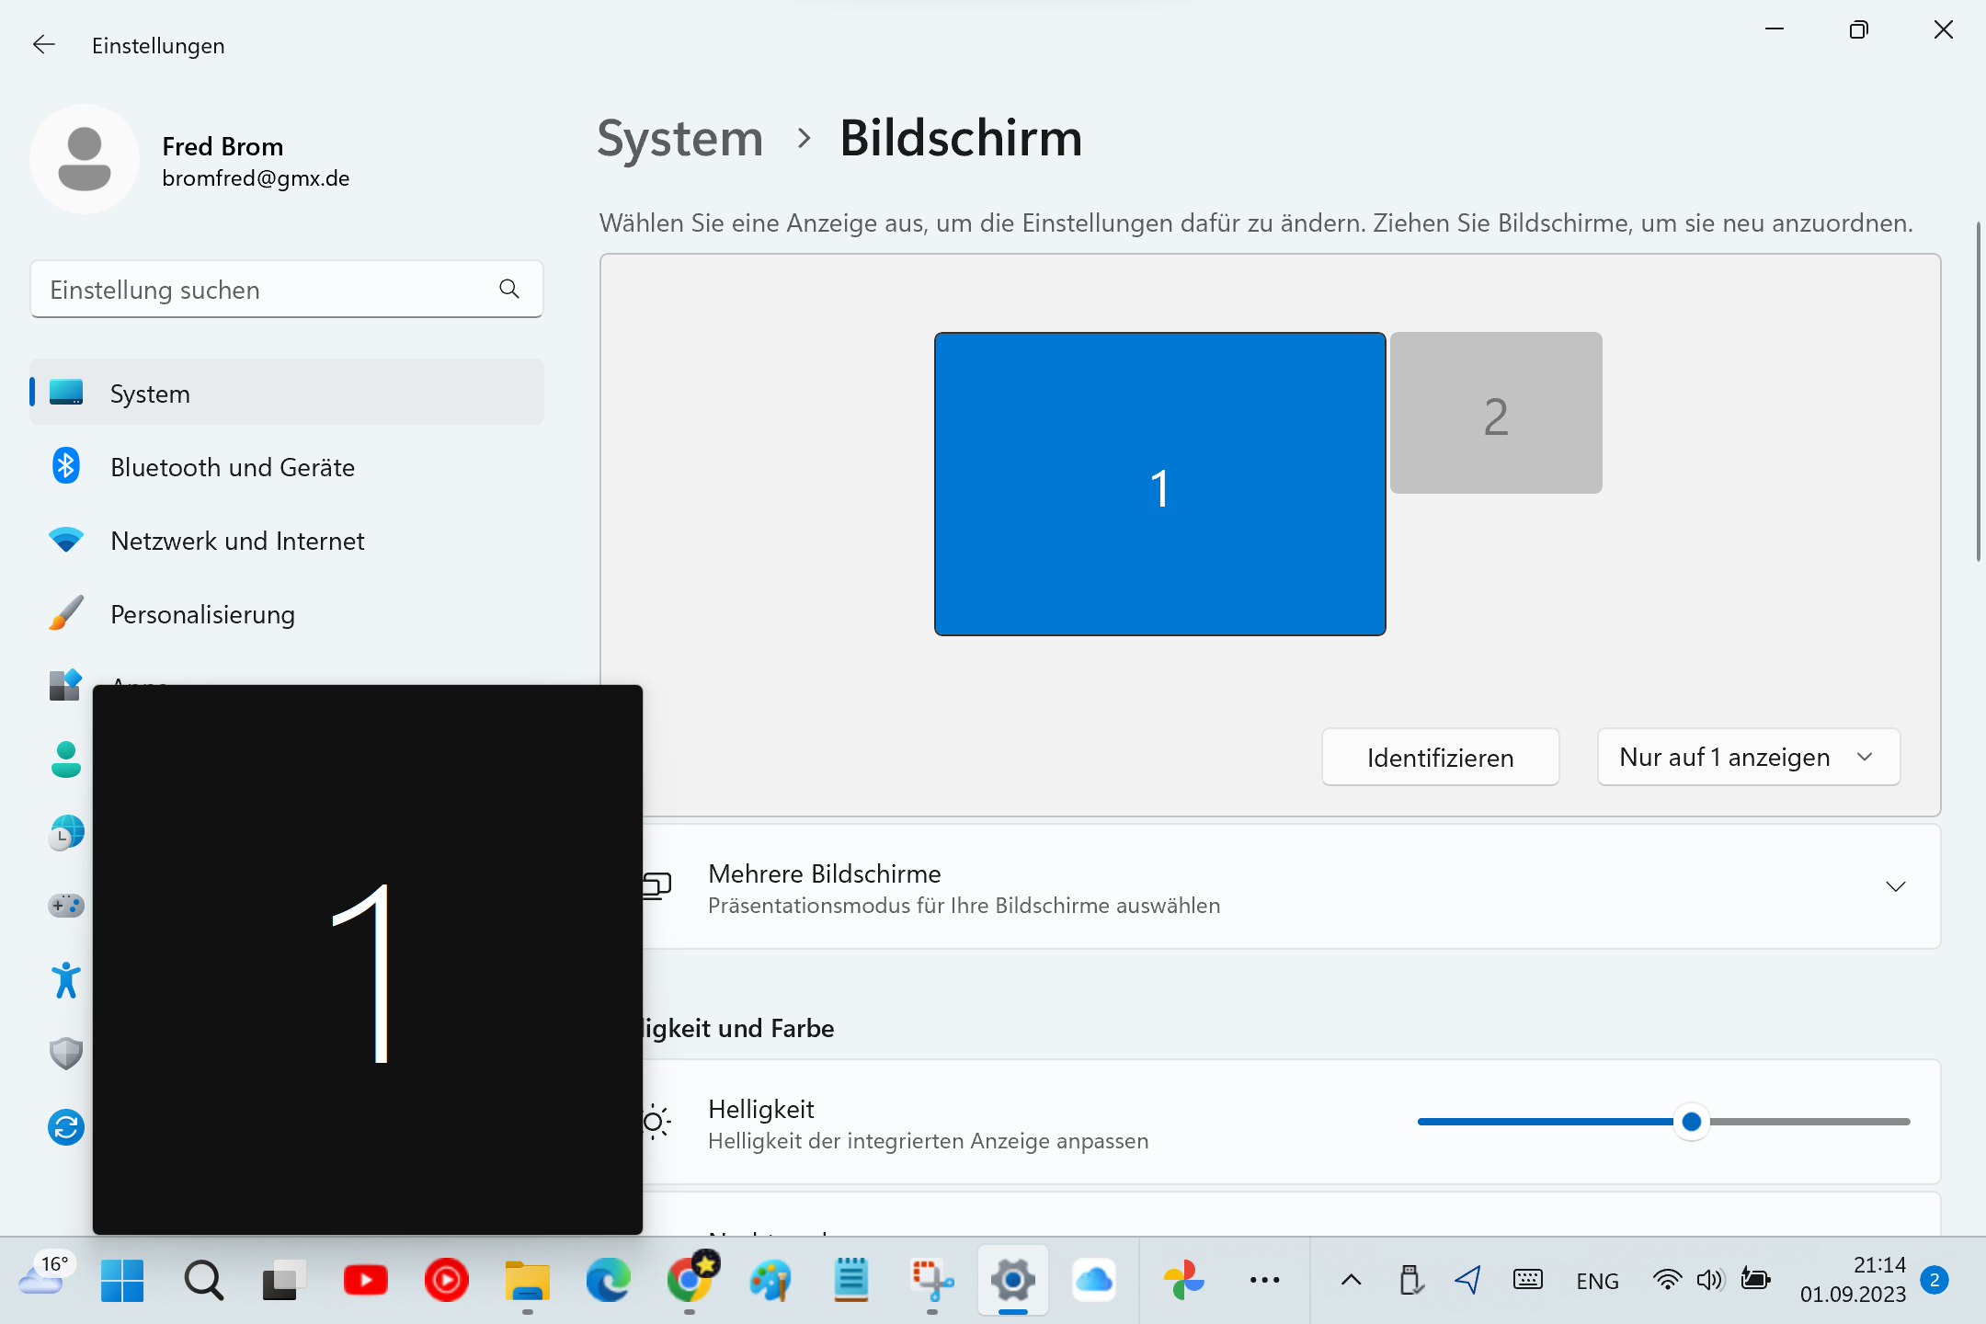Select Bluetooth und Geräte menu item
Viewport: 1986px width, 1324px height.
tap(233, 467)
